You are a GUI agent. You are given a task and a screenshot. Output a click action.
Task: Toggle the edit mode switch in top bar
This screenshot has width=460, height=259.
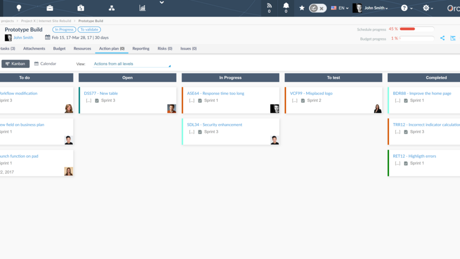coord(318,8)
